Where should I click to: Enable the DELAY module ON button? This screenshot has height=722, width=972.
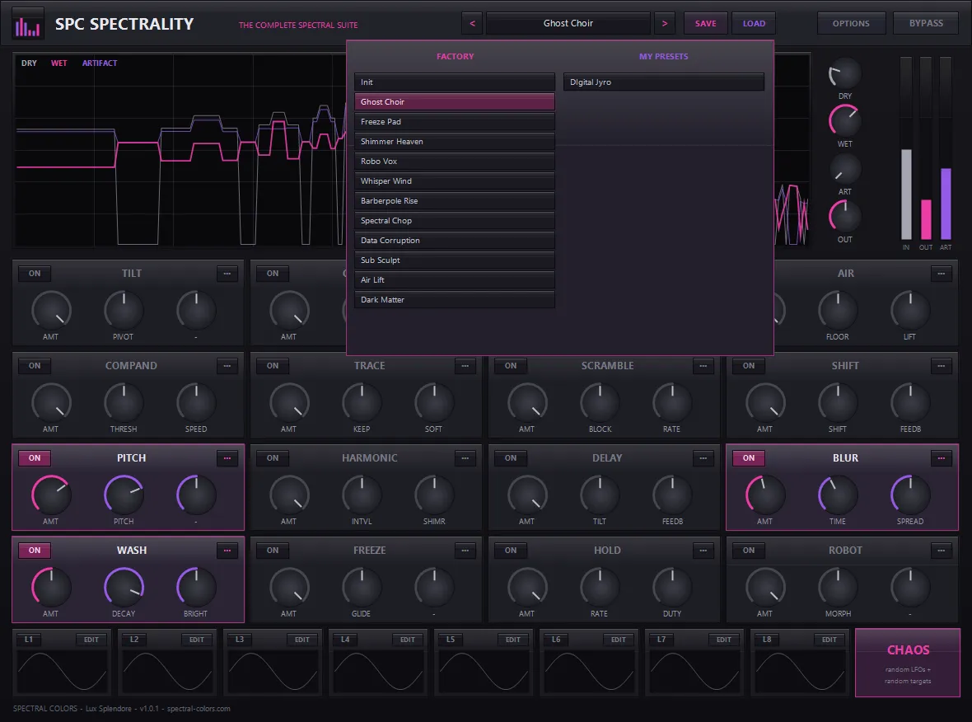pos(511,458)
